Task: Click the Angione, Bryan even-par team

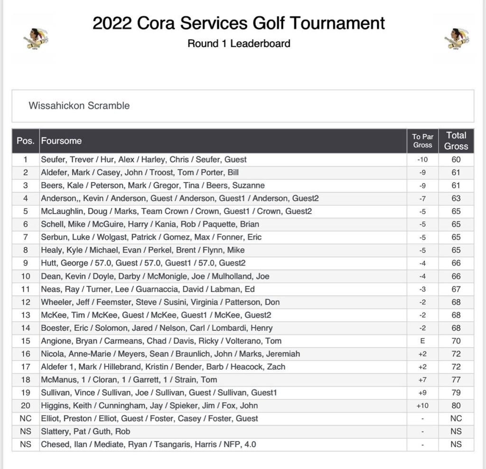Action: 243,341
